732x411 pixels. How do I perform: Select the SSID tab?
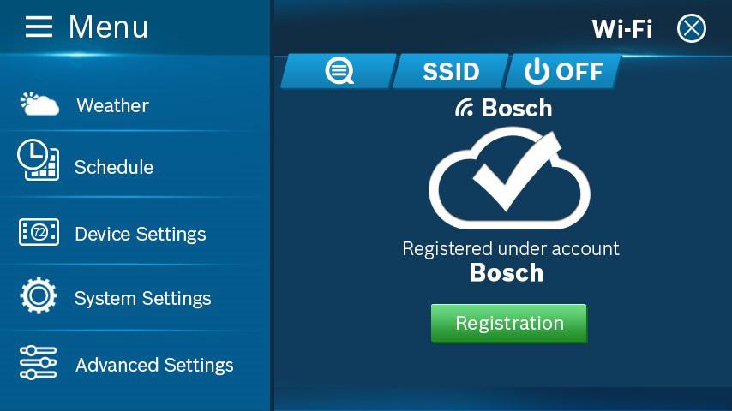click(451, 71)
